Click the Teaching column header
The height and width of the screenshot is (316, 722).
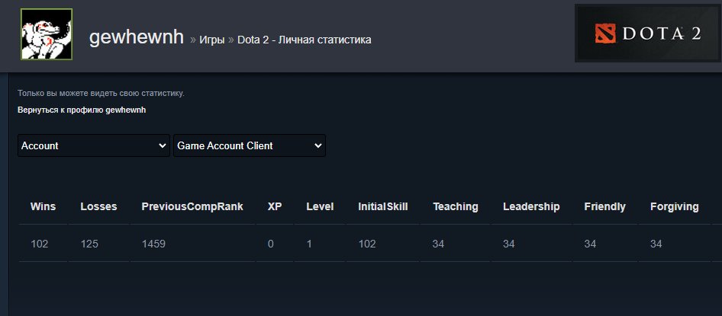(x=456, y=206)
